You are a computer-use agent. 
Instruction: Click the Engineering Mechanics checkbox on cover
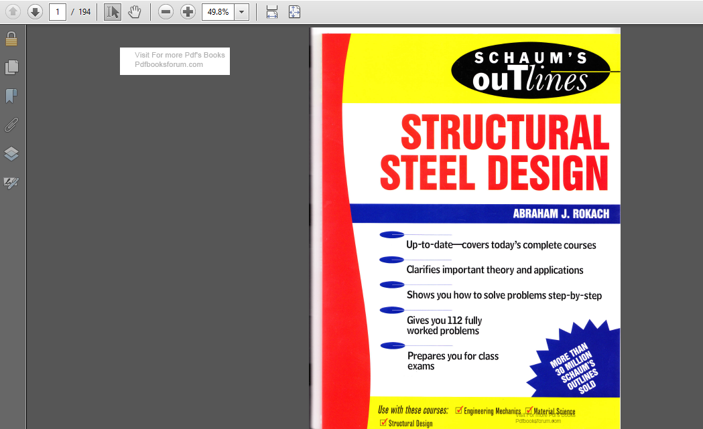click(x=458, y=410)
